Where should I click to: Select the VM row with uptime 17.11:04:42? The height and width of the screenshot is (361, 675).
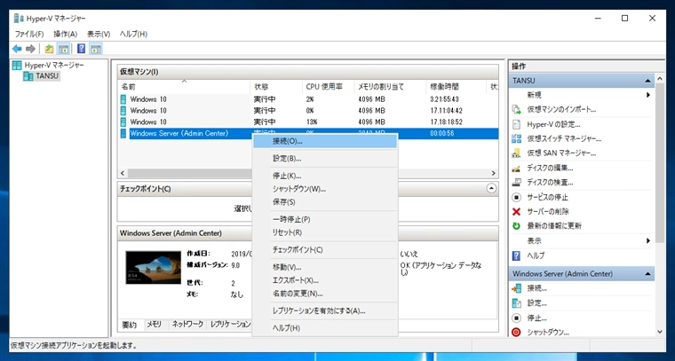308,111
